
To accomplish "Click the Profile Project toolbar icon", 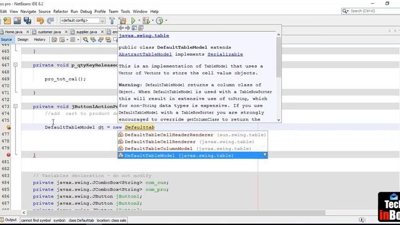I will pos(159,21).
